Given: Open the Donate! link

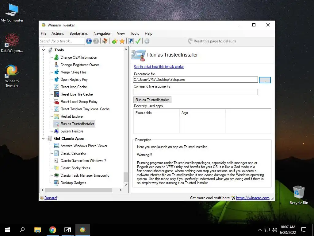Looking at the screenshot, I should [x=51, y=198].
